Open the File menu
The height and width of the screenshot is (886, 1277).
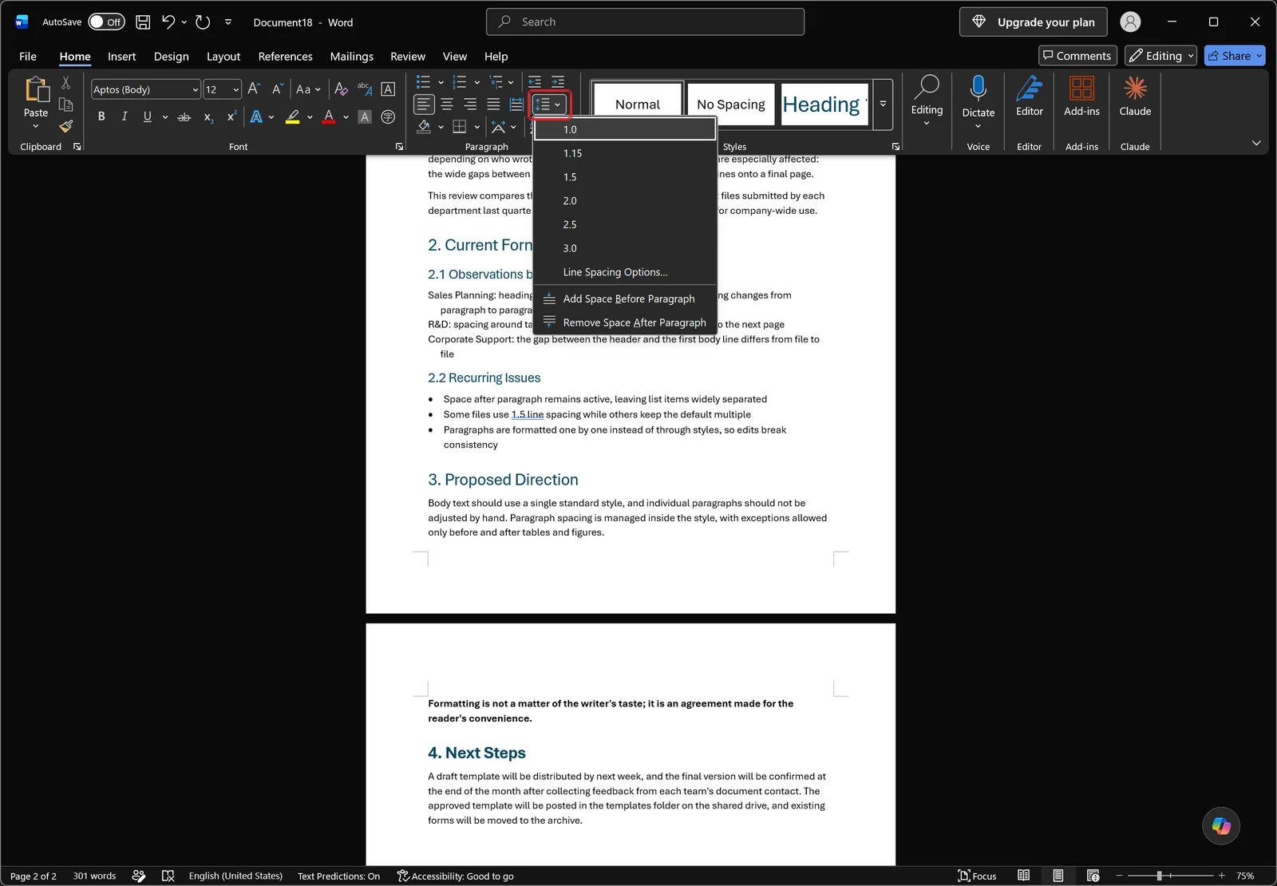click(28, 56)
